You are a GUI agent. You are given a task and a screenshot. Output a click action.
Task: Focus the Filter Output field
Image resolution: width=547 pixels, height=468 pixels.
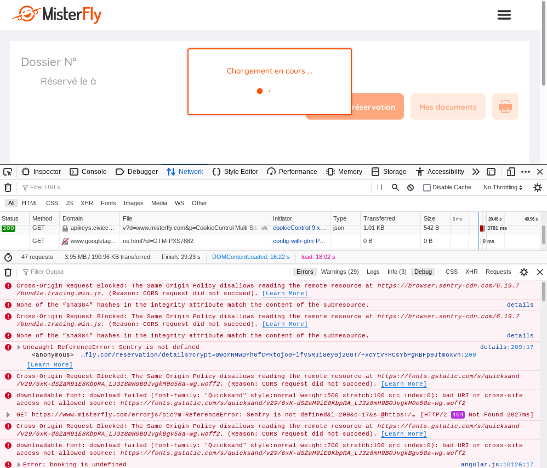(154, 272)
